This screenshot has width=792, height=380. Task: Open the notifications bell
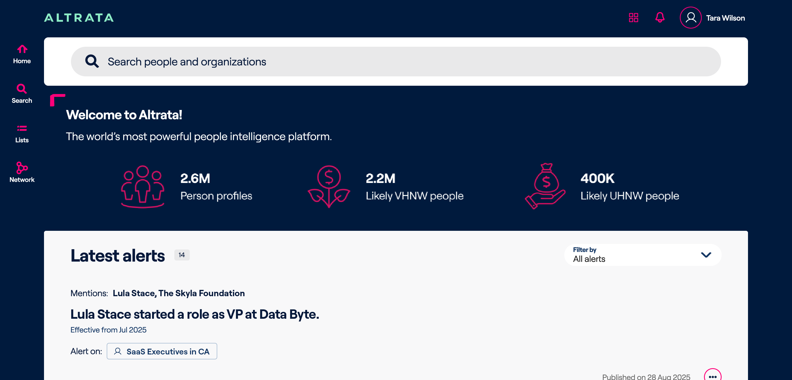(x=660, y=18)
